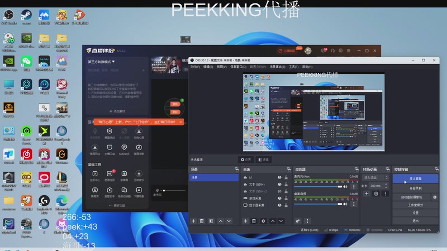Remove transition with trash icon
The width and height of the screenshot is (447, 251).
[376, 194]
